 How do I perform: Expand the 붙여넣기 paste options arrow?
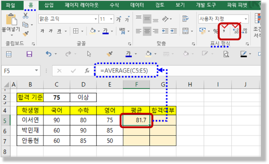pos(12,35)
